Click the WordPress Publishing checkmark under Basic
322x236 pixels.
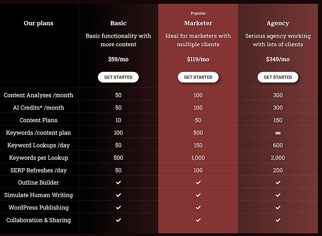(x=118, y=207)
